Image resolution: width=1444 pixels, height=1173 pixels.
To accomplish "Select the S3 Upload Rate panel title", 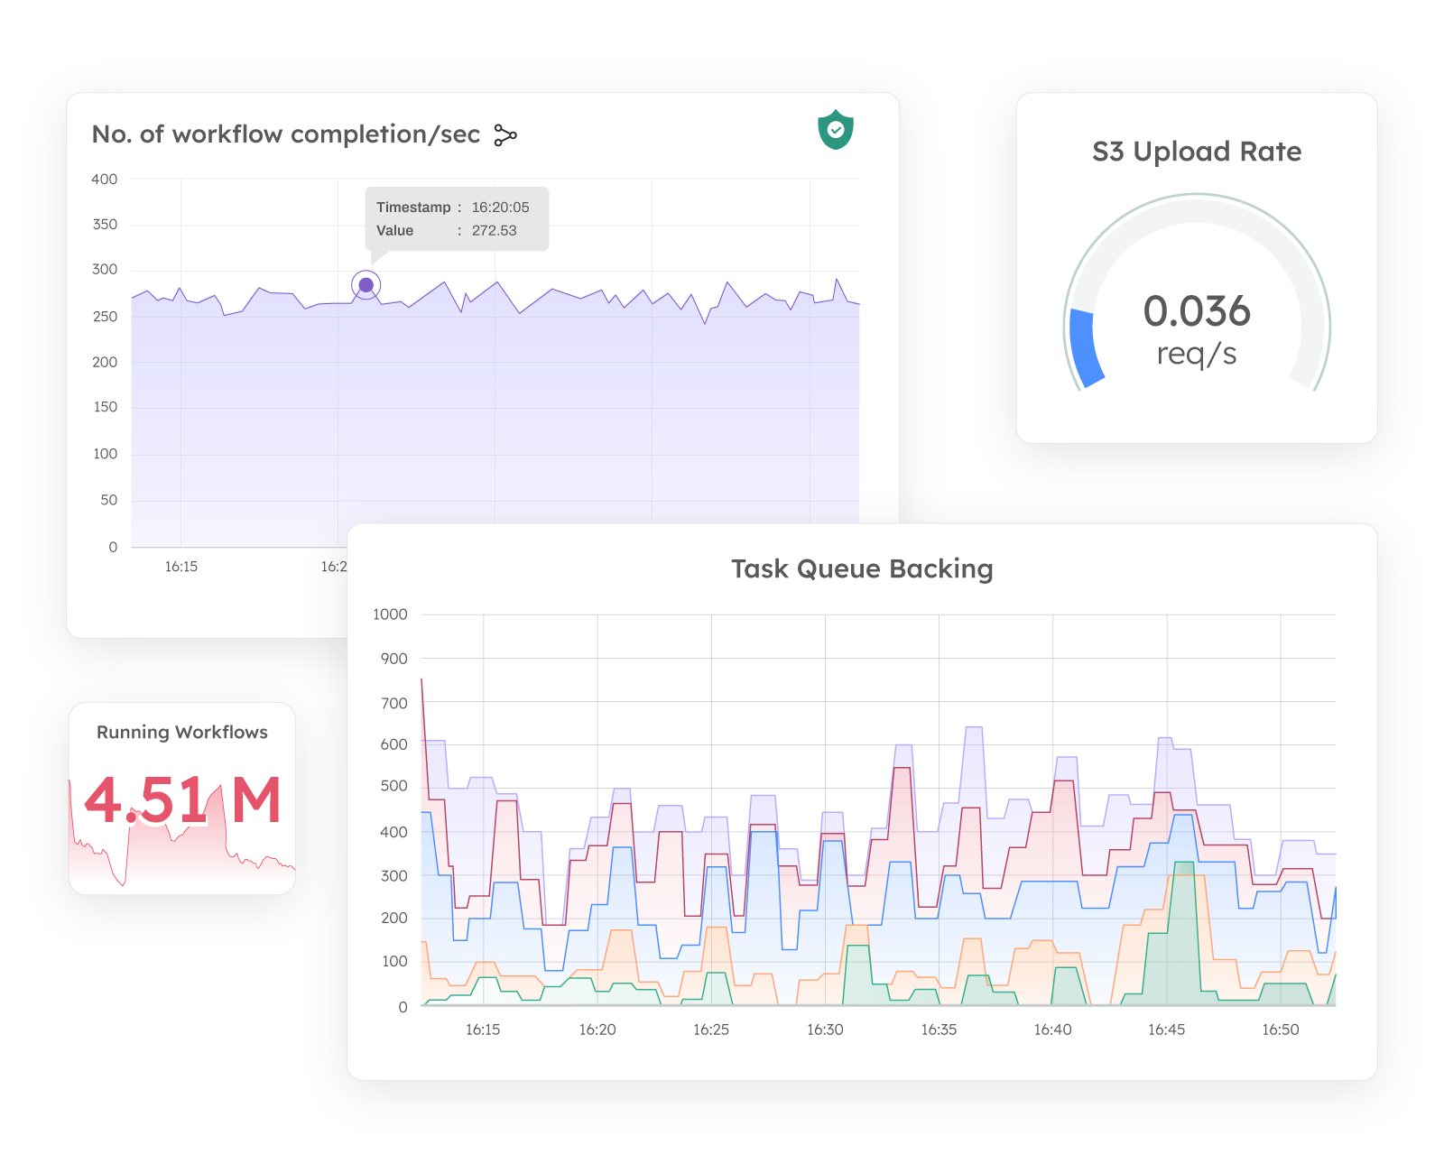I will pos(1196,151).
